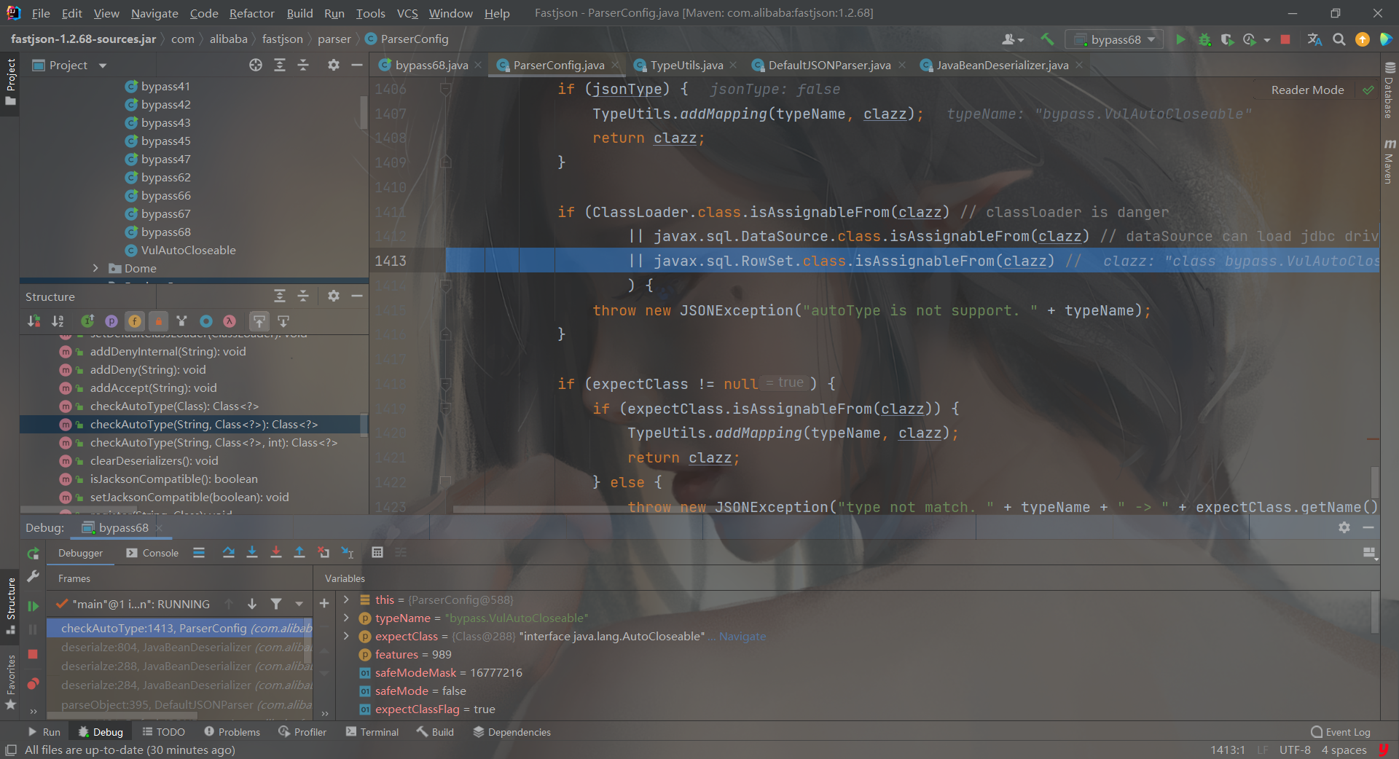Sort Structure by visibility
This screenshot has height=759, width=1399.
click(34, 321)
